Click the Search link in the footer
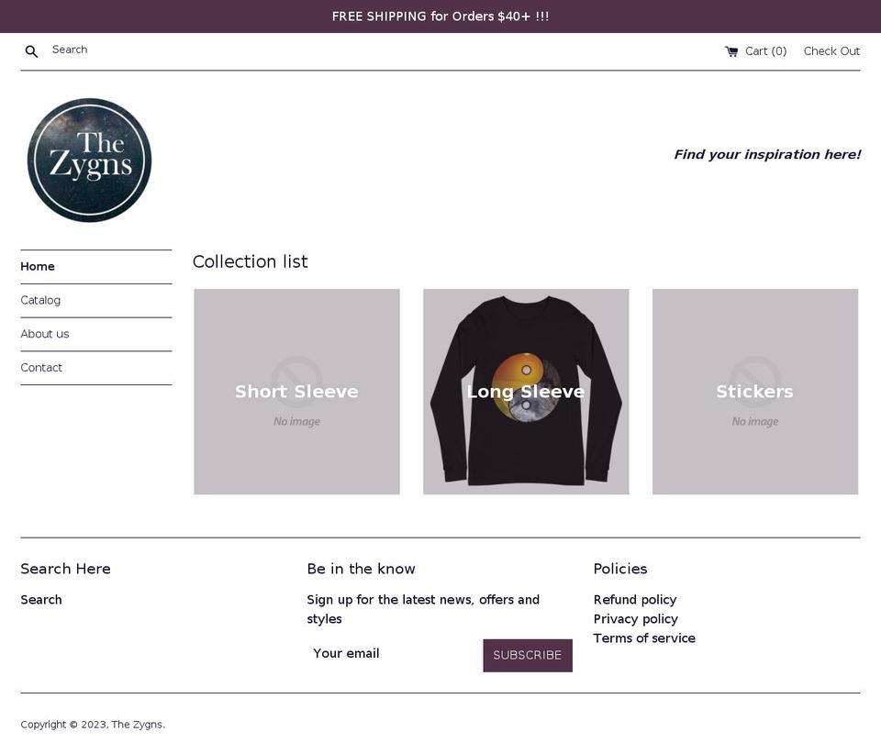This screenshot has height=754, width=881. 41,600
